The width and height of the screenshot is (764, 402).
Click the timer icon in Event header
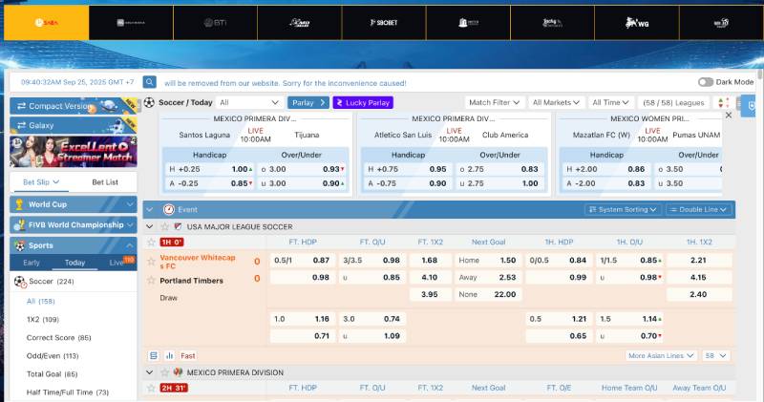(x=168, y=209)
